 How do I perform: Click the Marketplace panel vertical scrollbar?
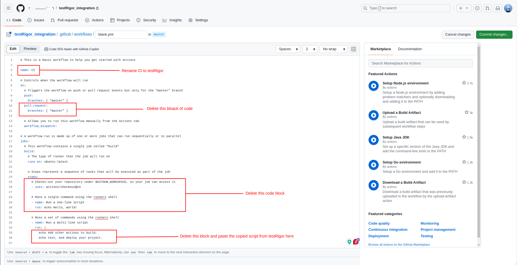(479, 140)
